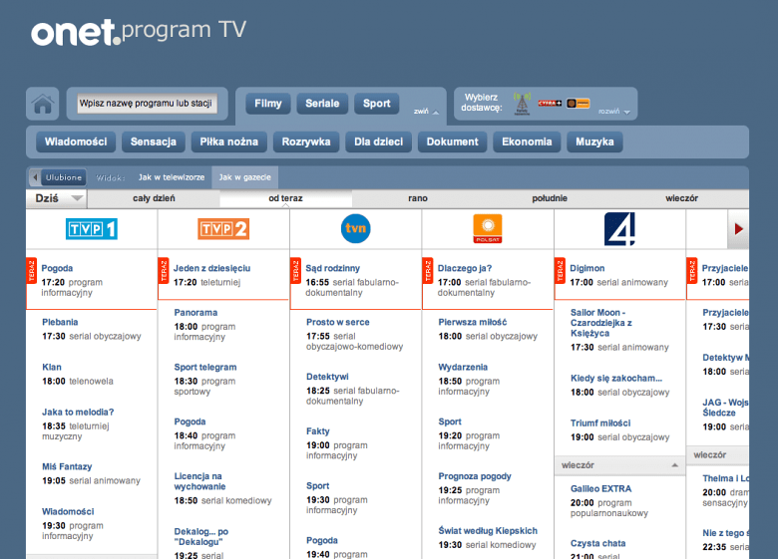The height and width of the screenshot is (559, 778).
Task: Open Sailor Moon Czarodziejka z Księżyca
Action: coord(600,323)
